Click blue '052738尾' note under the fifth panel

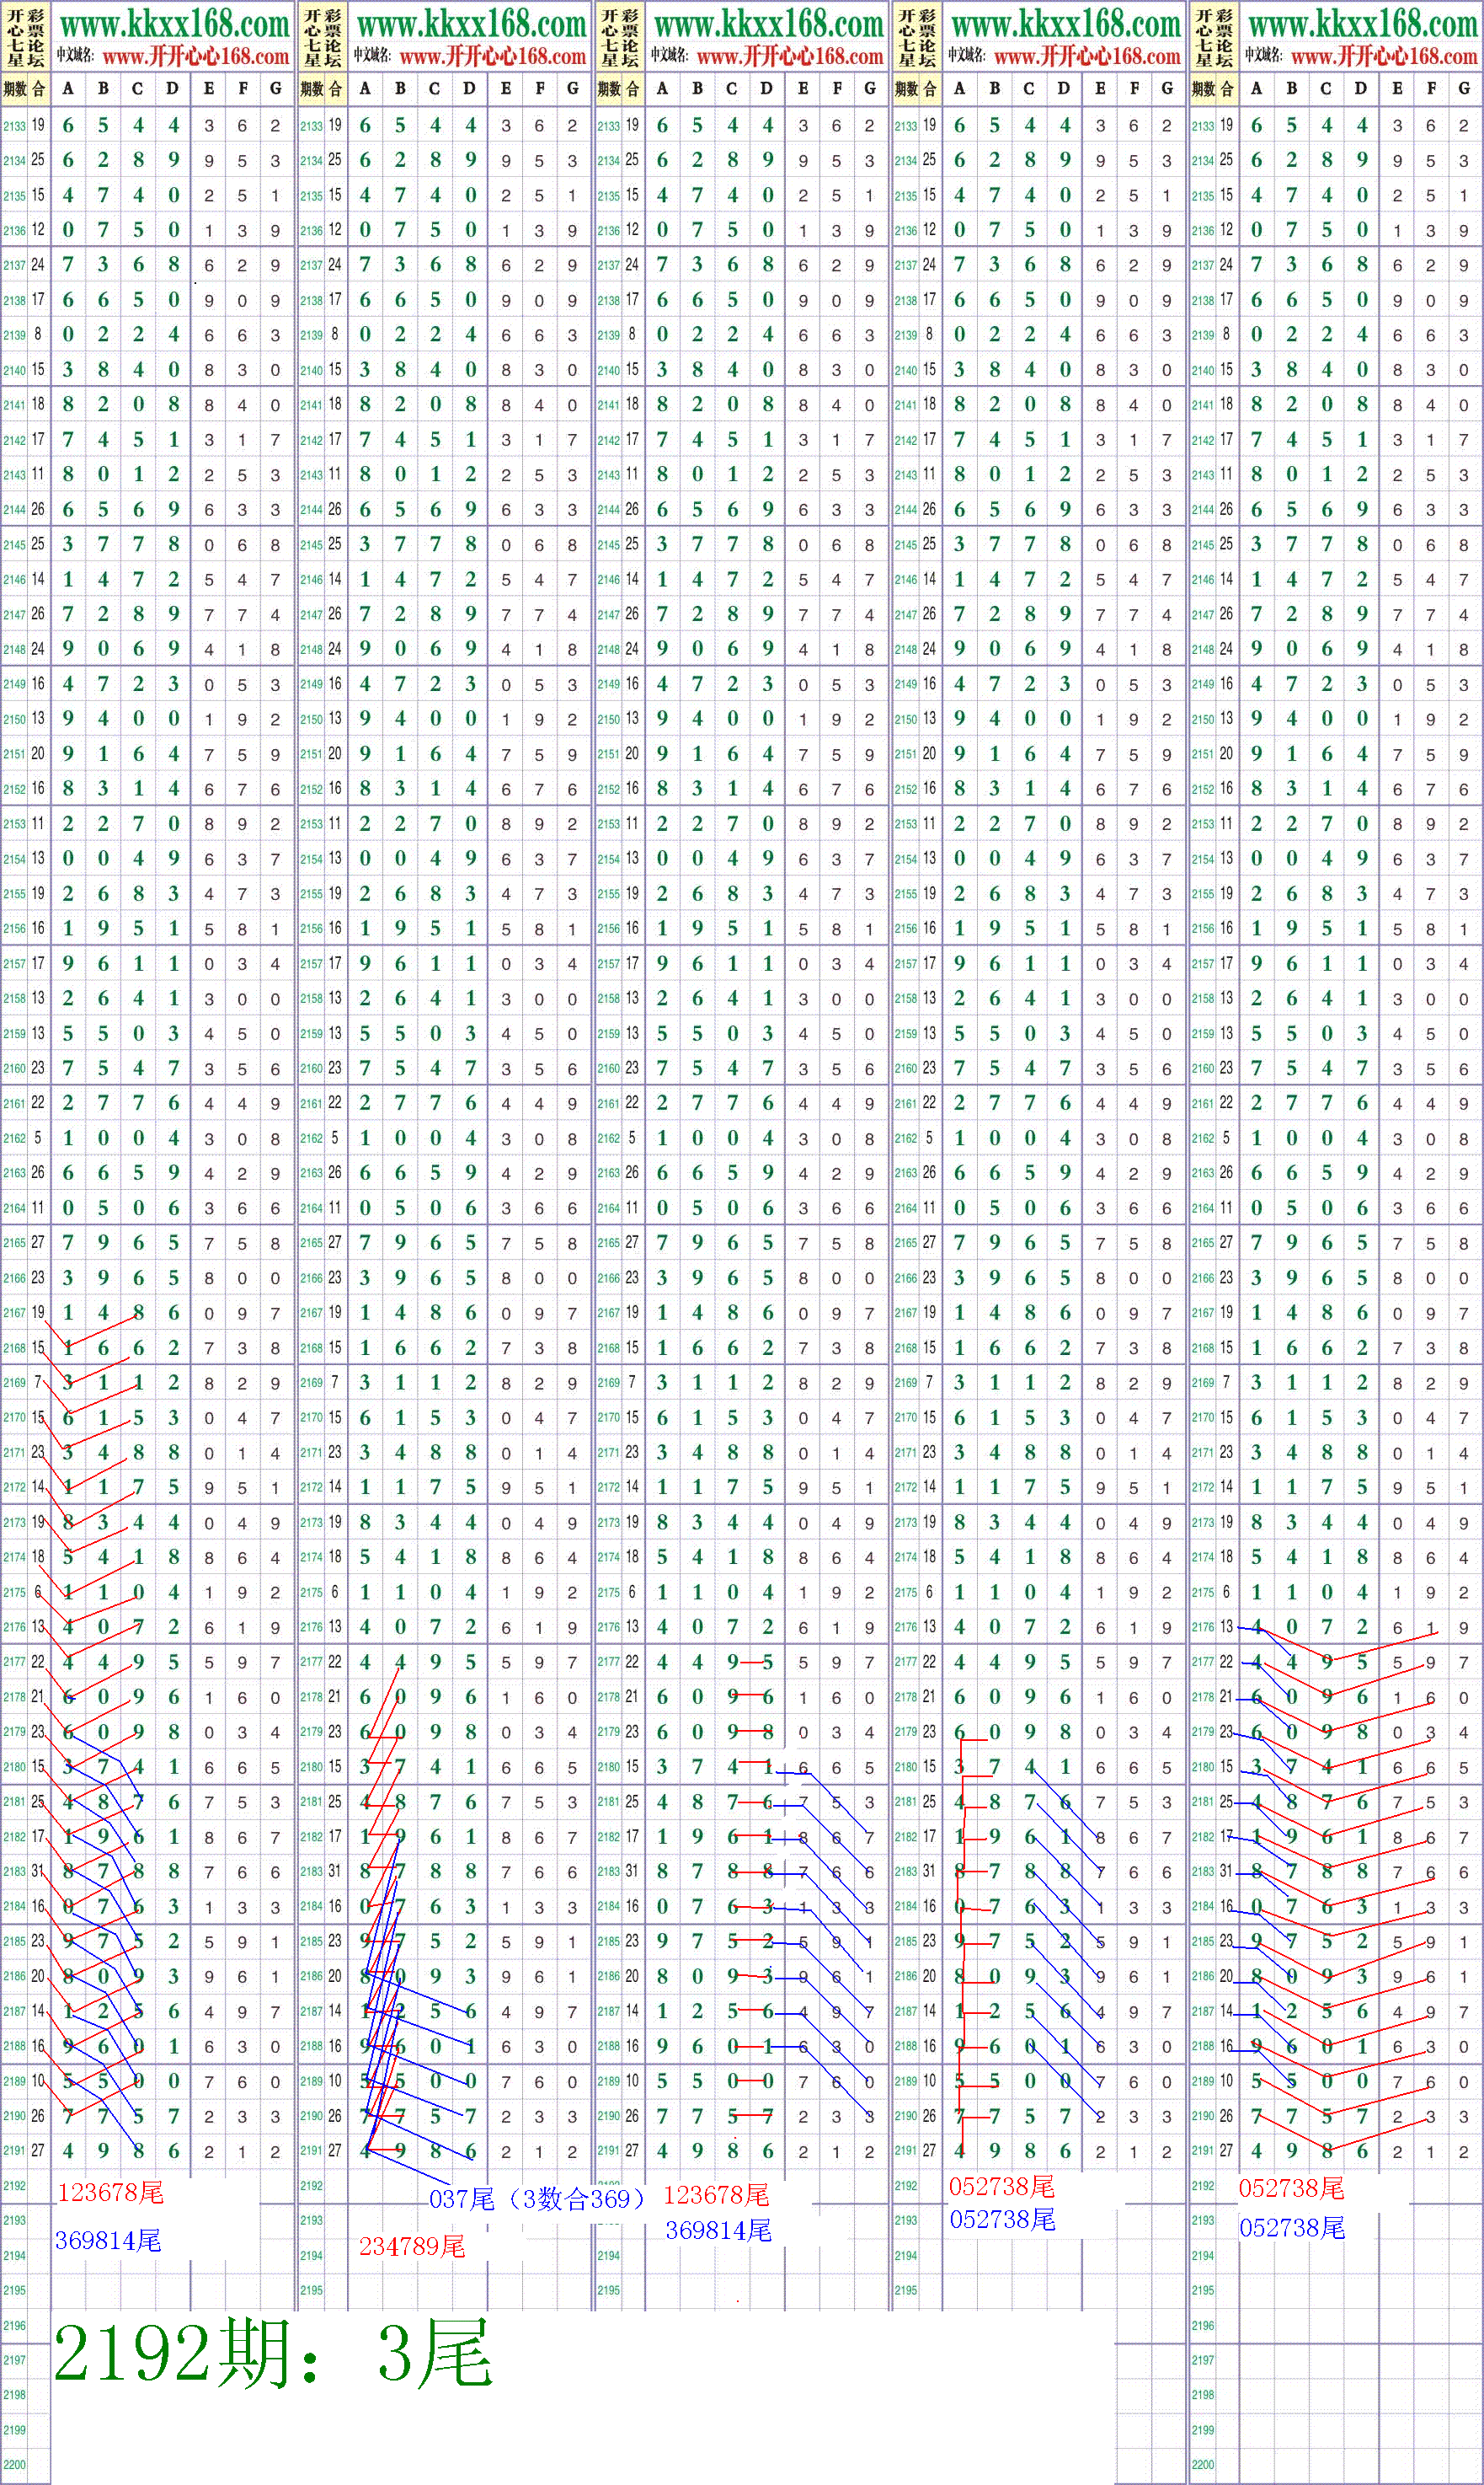click(x=1292, y=2227)
